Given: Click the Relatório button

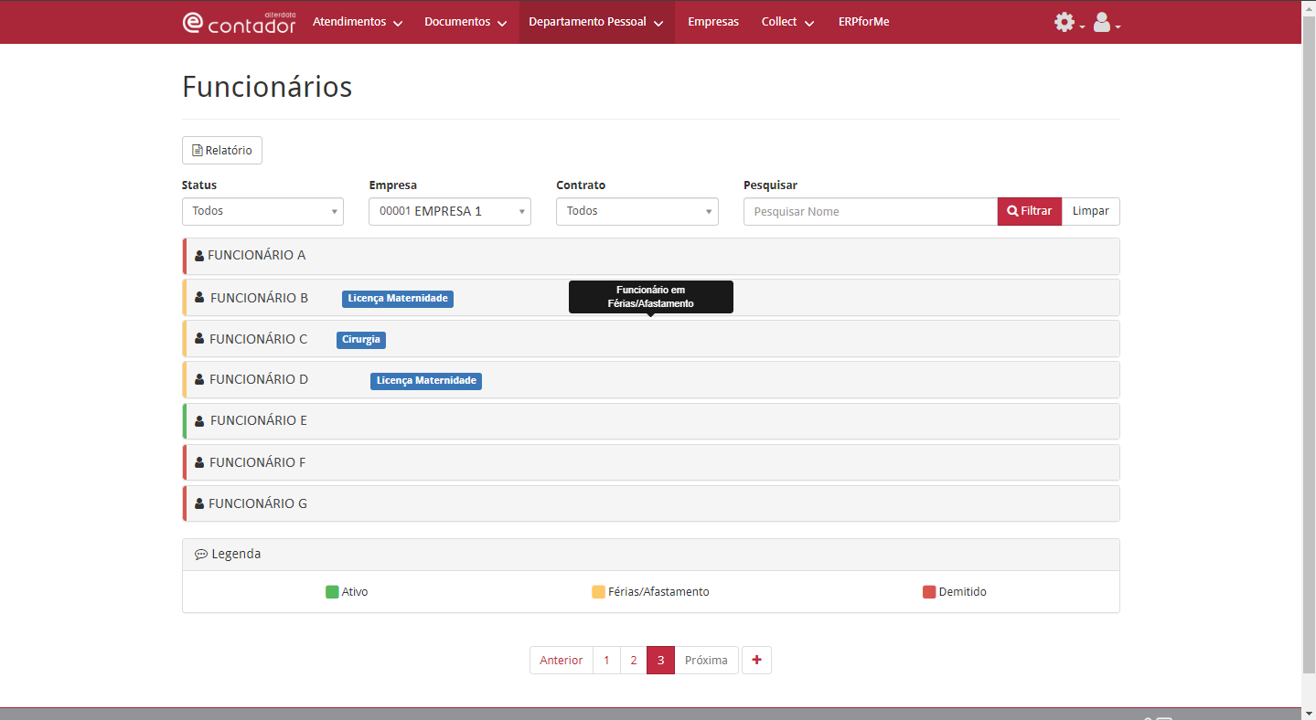Looking at the screenshot, I should pos(222,151).
